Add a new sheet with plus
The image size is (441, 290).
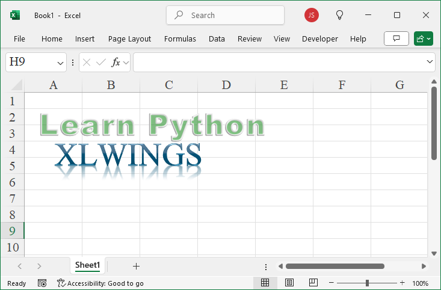pyautogui.click(x=136, y=266)
